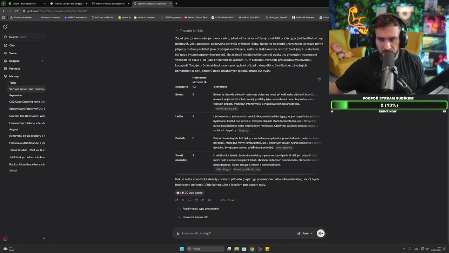449x253 pixels.
Task: Open chat 'CS2 Case Opening Knife Ch...'
Action: click(27, 102)
